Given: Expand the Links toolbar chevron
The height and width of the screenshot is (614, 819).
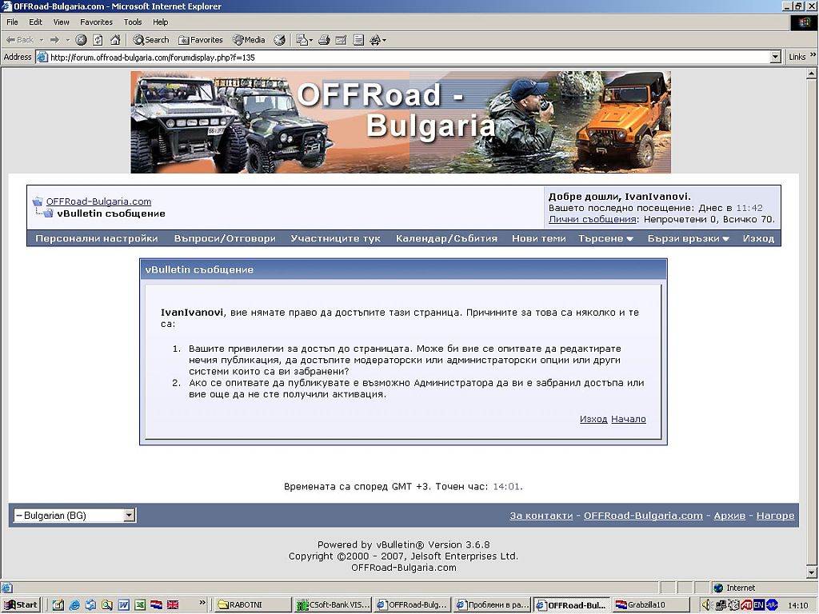Looking at the screenshot, I should point(813,55).
